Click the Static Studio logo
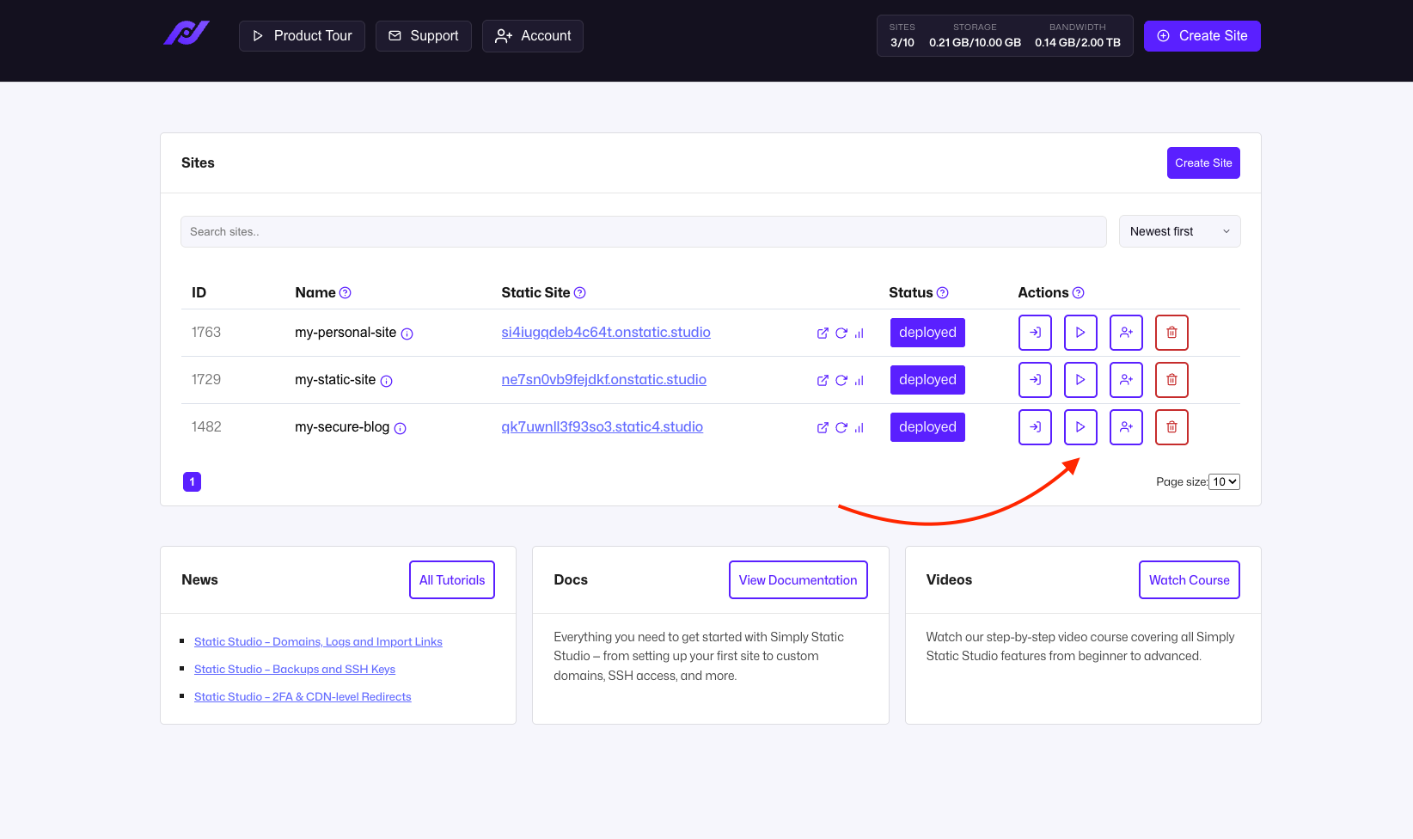1413x839 pixels. click(x=187, y=34)
